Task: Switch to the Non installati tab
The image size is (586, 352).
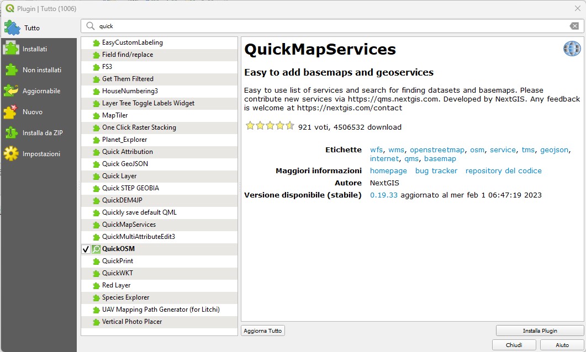Action: (x=41, y=70)
